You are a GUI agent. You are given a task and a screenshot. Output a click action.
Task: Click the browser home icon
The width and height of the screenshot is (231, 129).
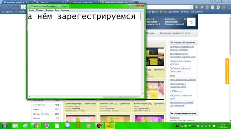pyautogui.click(x=18, y=7)
